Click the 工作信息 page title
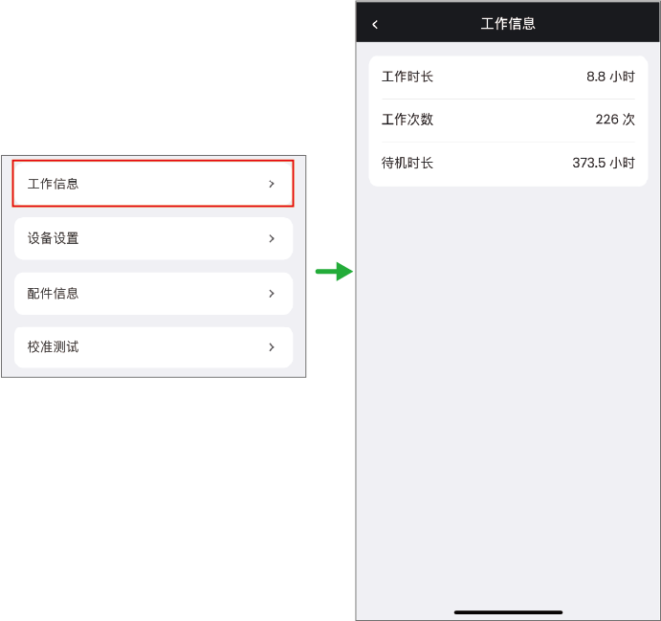 pyautogui.click(x=508, y=24)
